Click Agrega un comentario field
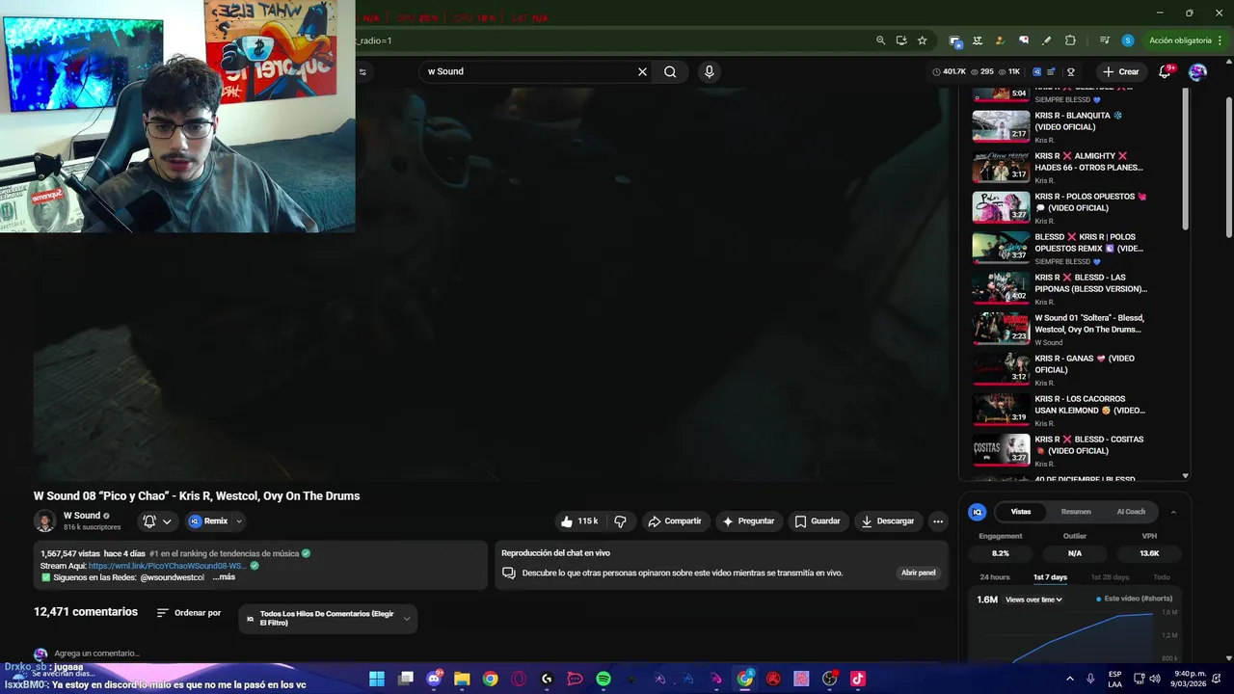Image resolution: width=1234 pixels, height=694 pixels. point(96,654)
